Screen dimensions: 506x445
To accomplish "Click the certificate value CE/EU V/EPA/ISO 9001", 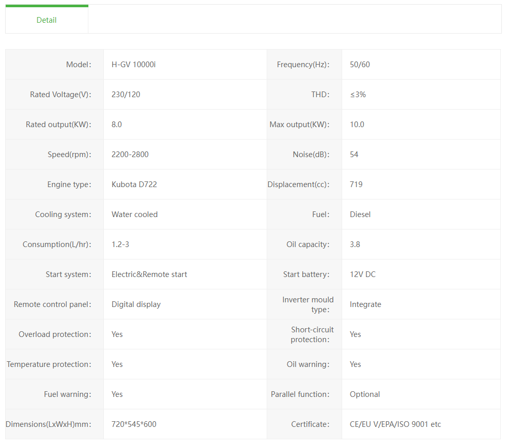I will (395, 424).
